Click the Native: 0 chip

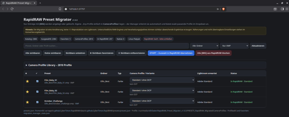tap(120, 39)
